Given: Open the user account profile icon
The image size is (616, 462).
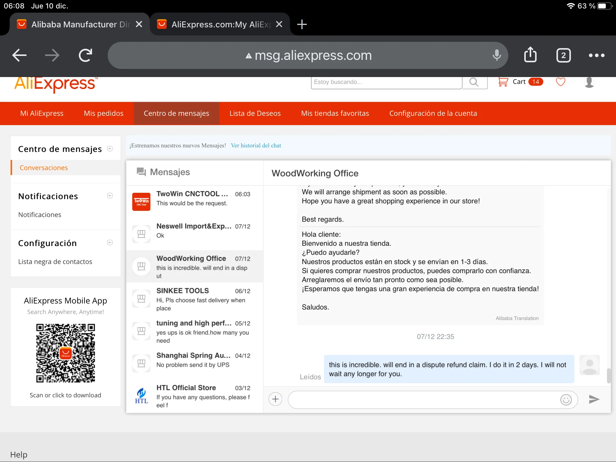Looking at the screenshot, I should [589, 82].
